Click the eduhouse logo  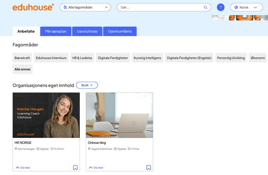(x=33, y=7)
